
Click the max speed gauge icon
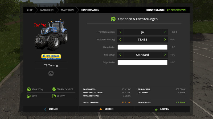point(54,96)
